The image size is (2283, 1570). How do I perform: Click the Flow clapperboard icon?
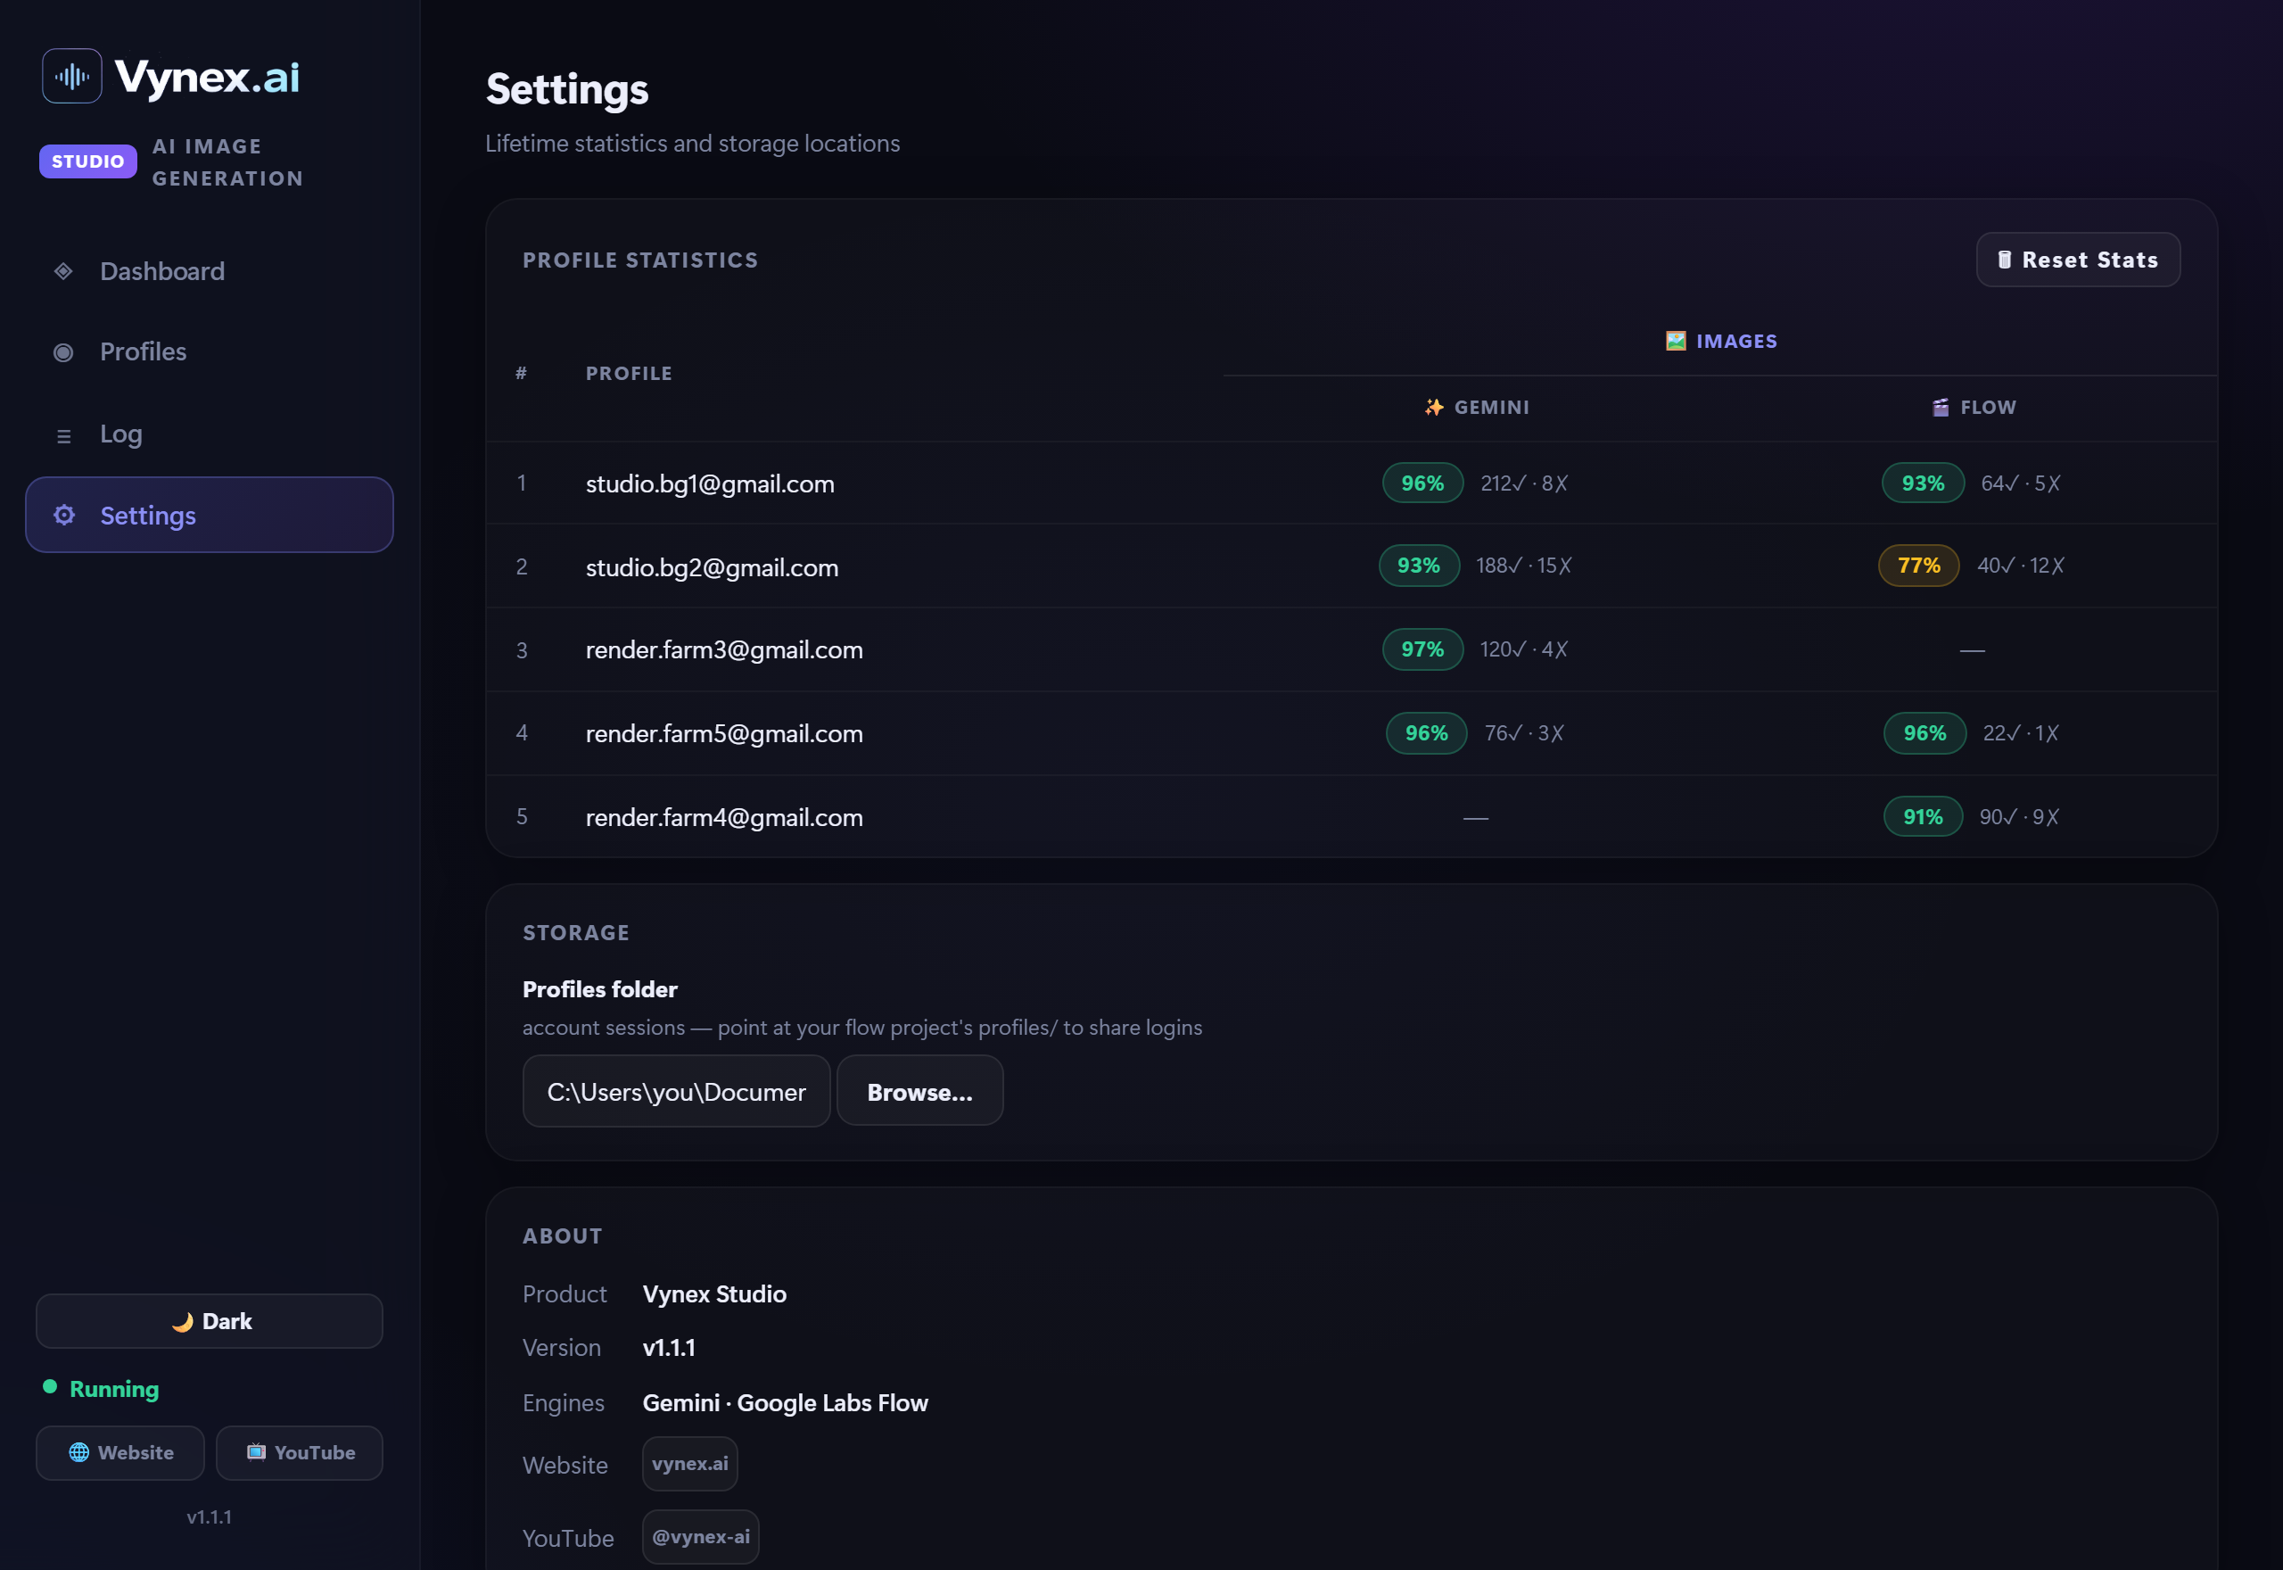tap(1941, 408)
